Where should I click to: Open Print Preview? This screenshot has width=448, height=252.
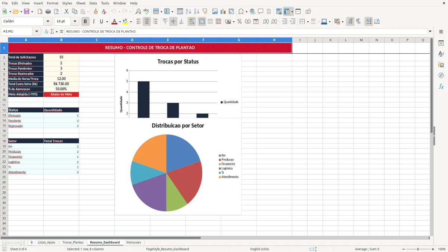[x=56, y=11]
